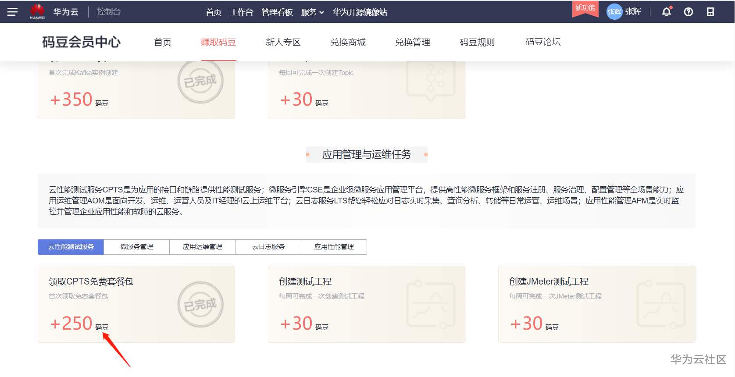The image size is (735, 377).
Task: Click +30 码豆 on 创建Topic card
Action: 304,100
